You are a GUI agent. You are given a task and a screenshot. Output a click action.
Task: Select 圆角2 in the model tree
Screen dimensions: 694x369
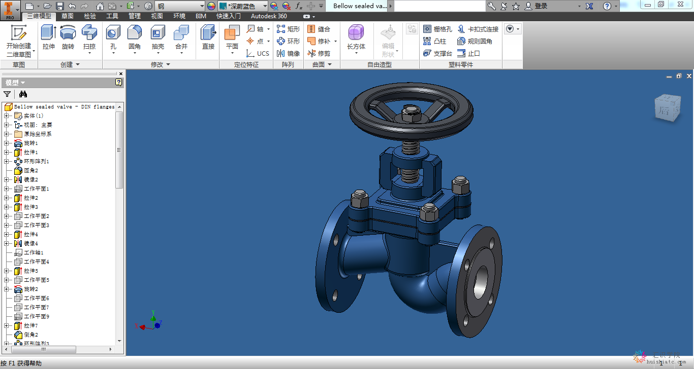coord(30,170)
